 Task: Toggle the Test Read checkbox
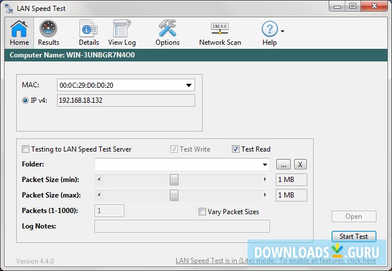(x=235, y=149)
